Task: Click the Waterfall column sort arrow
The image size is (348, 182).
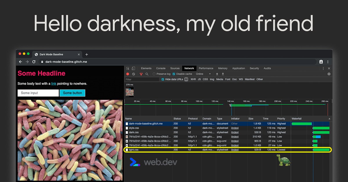Action: coord(329,119)
